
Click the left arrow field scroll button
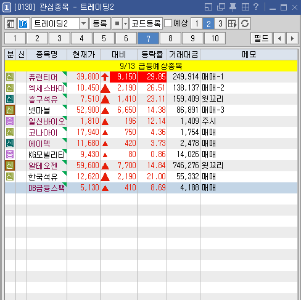[279, 38]
